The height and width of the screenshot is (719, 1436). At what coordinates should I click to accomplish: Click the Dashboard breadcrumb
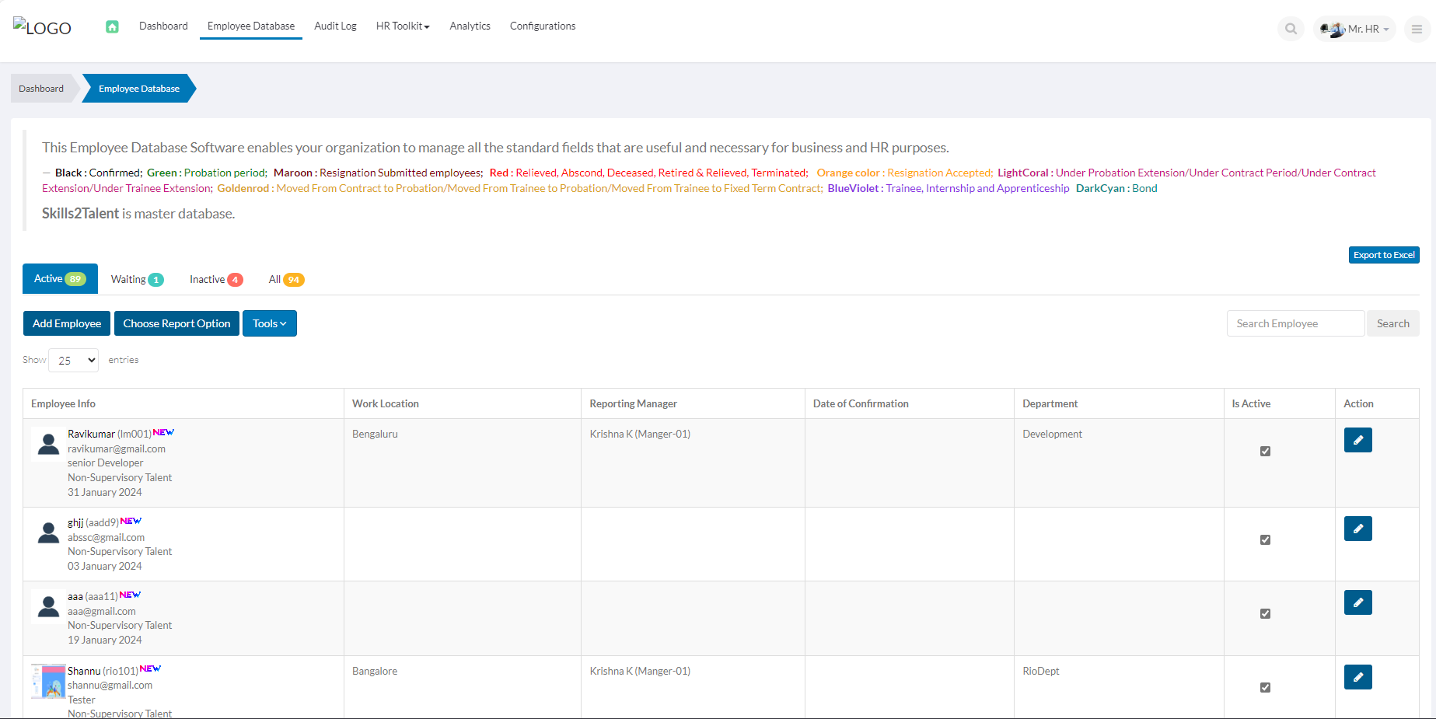click(x=41, y=89)
